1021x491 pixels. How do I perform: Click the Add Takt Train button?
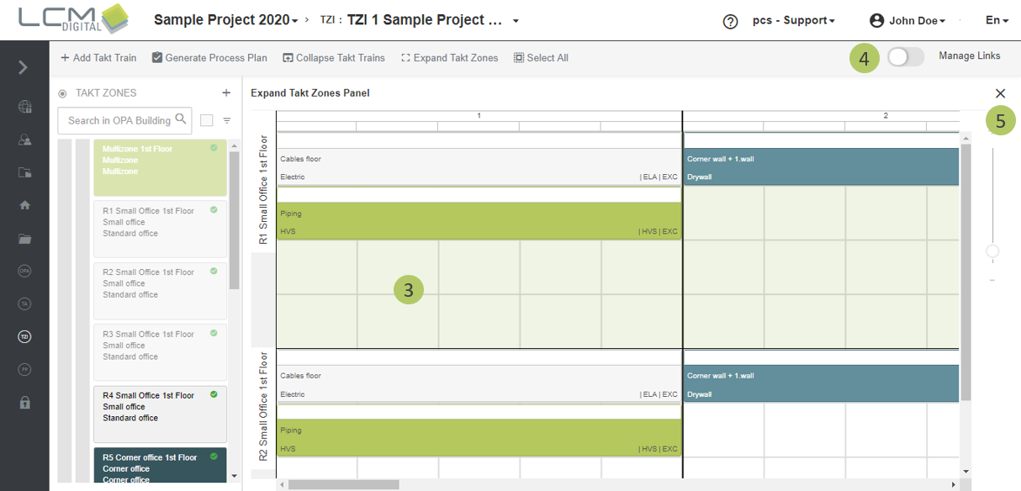pos(98,58)
